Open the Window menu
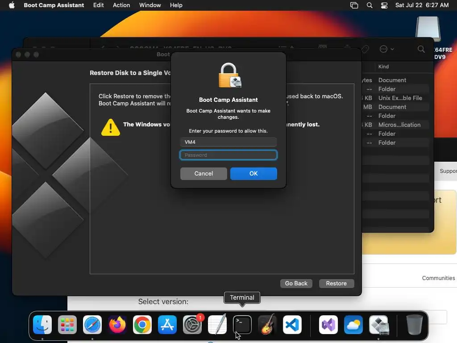Screen dimensions: 457x343 (x=150, y=5)
